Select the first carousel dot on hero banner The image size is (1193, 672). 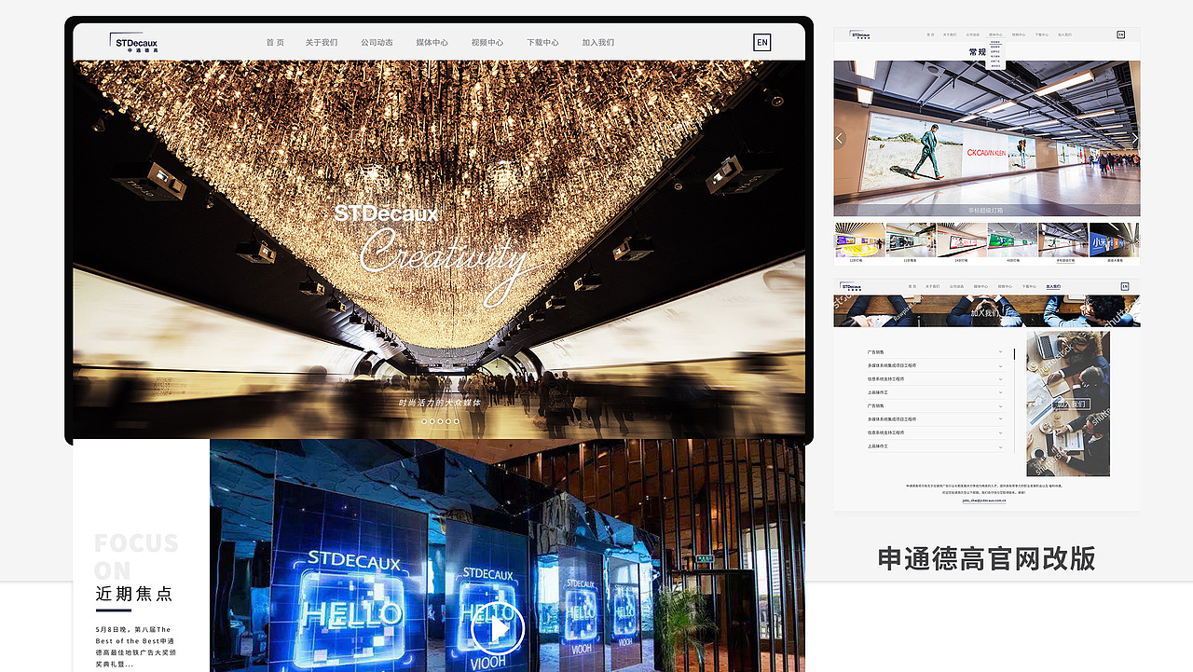coord(424,421)
